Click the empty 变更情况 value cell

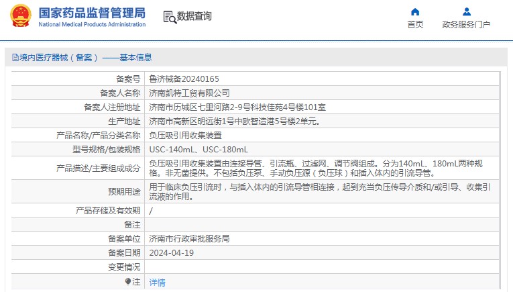(x=322, y=266)
